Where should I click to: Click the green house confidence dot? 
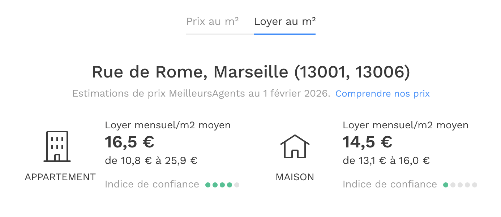[x=446, y=185]
